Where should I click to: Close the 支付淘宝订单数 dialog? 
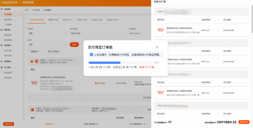tap(157, 47)
